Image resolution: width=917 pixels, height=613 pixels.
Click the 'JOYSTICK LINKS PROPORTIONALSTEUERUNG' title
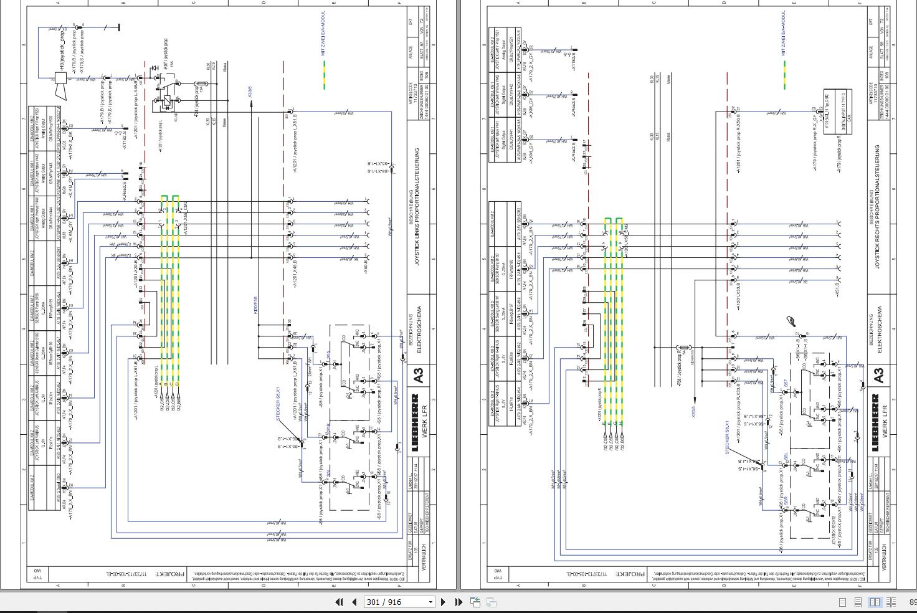point(417,206)
